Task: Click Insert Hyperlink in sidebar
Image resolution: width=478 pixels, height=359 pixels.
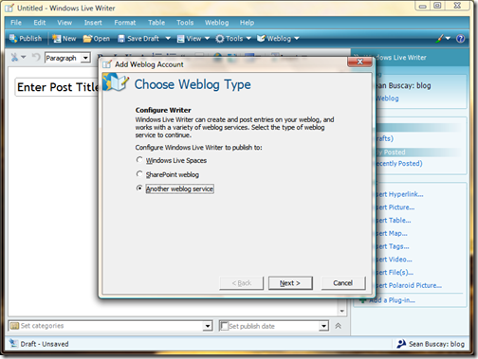Action: pos(399,194)
